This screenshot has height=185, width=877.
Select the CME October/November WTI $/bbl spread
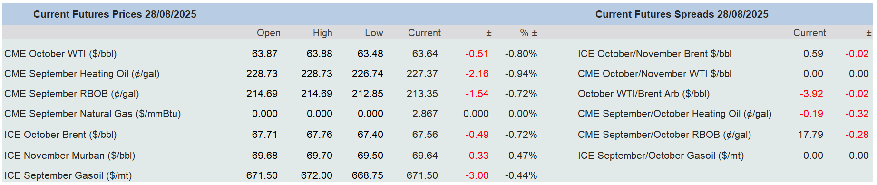pyautogui.click(x=654, y=74)
